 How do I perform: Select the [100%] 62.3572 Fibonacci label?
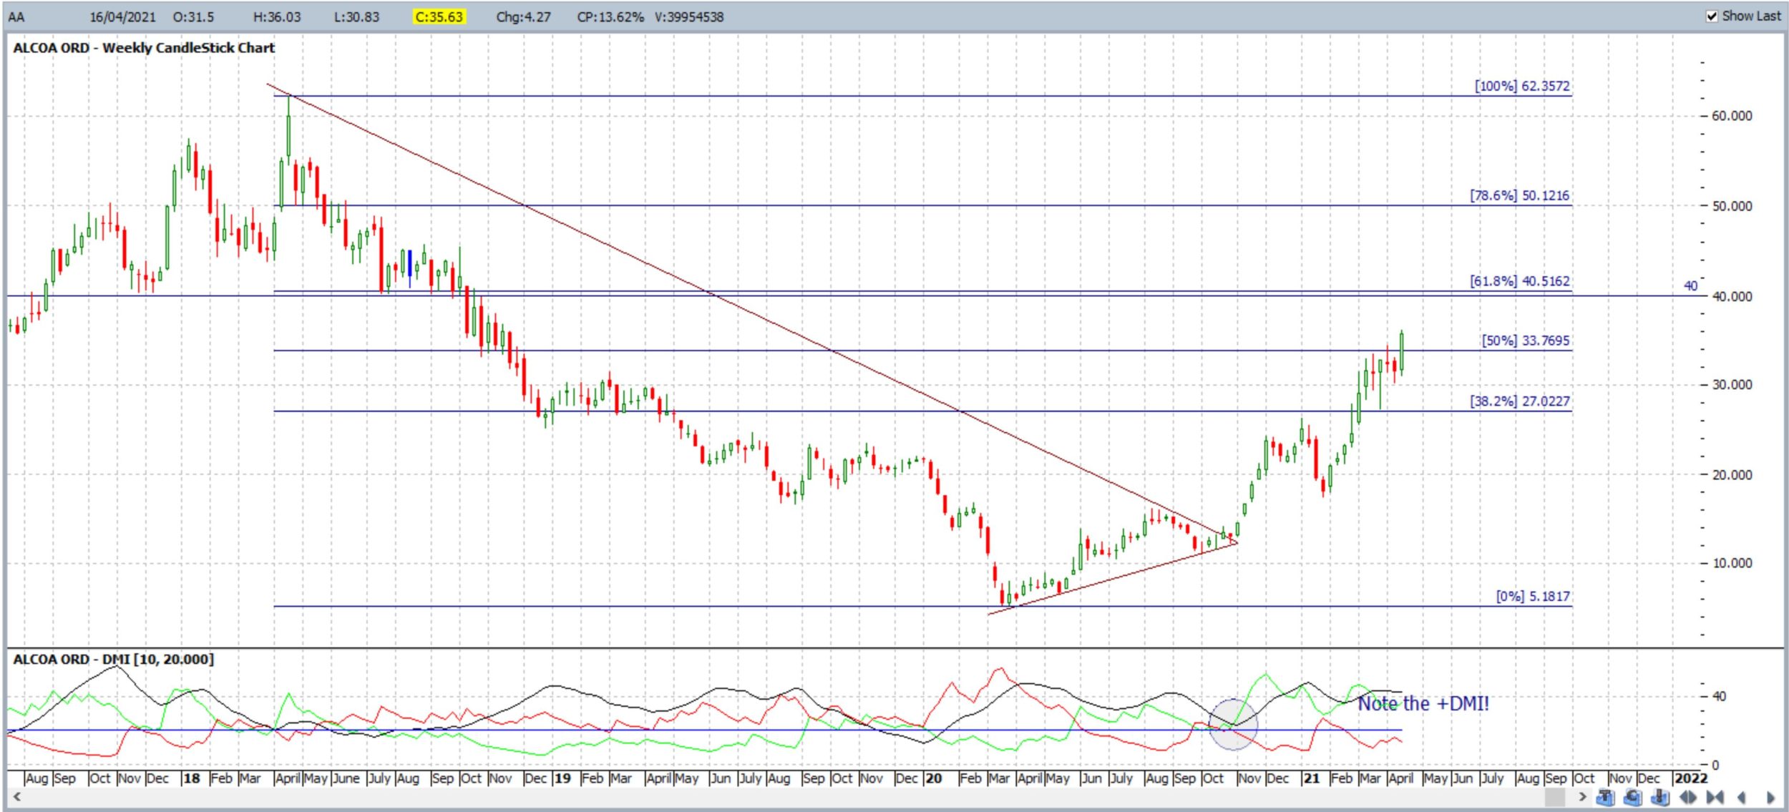tap(1521, 86)
